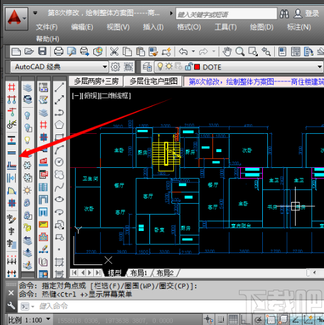Open the AutoCAD application menu button
This screenshot has height=325, width=324.
16,19
